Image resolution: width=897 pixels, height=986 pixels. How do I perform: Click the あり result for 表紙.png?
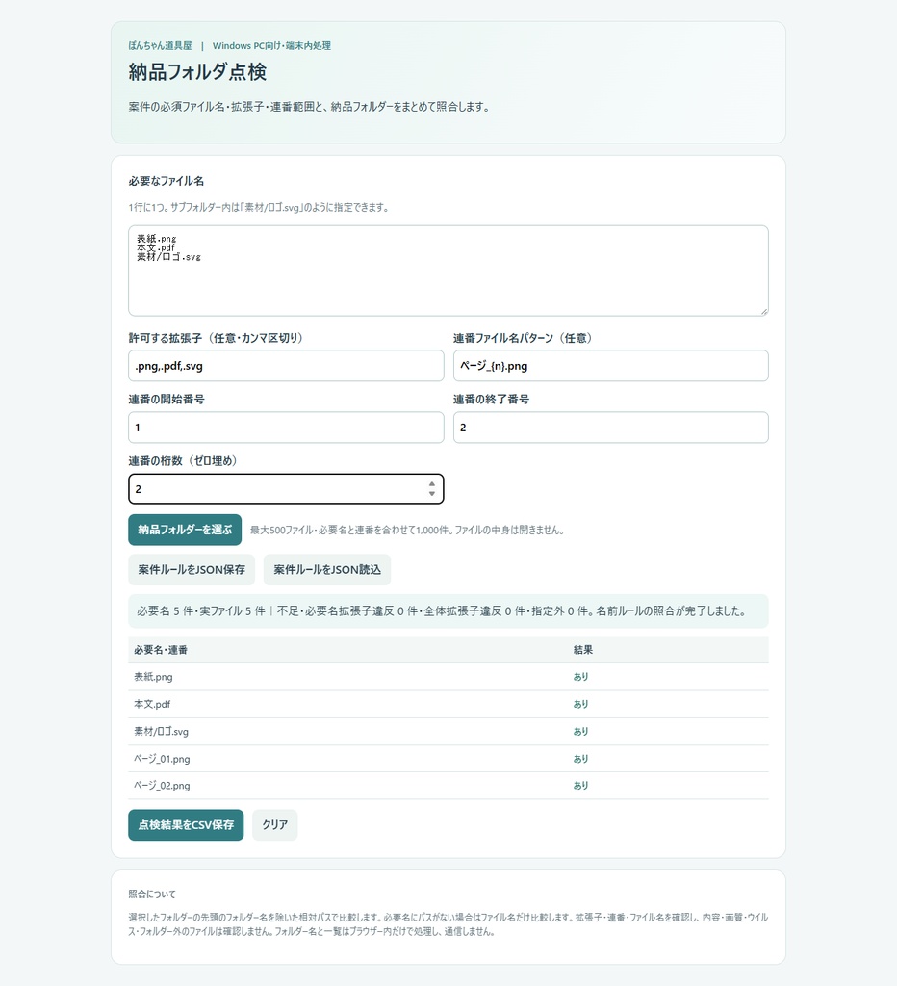pos(580,677)
